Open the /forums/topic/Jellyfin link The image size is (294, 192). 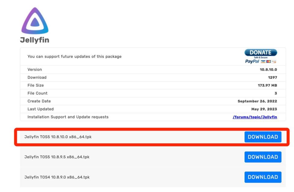(255, 117)
